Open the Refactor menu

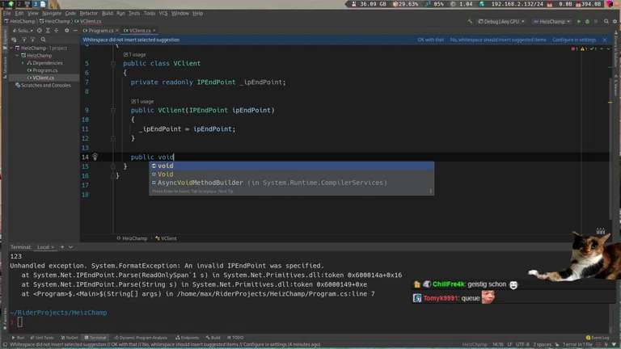pyautogui.click(x=89, y=13)
